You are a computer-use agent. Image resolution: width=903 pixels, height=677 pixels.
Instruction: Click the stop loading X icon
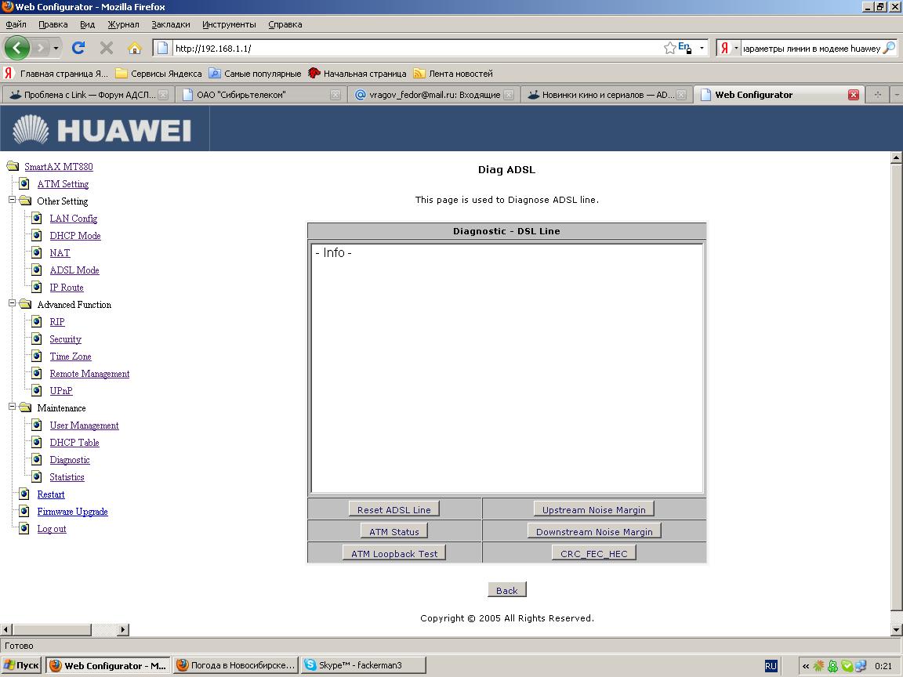click(x=107, y=48)
